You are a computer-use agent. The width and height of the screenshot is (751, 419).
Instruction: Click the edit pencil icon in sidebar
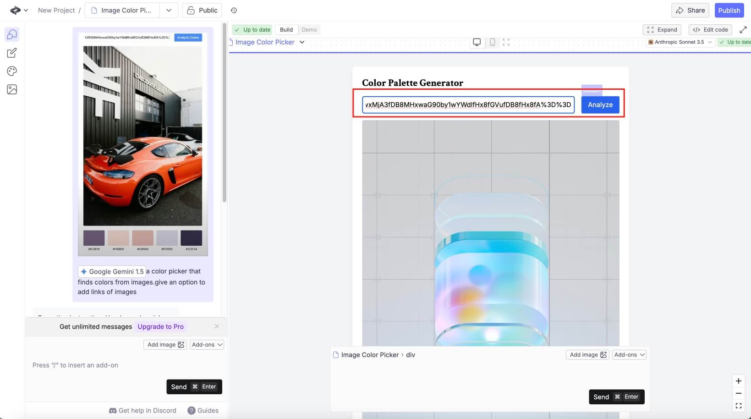coord(12,53)
